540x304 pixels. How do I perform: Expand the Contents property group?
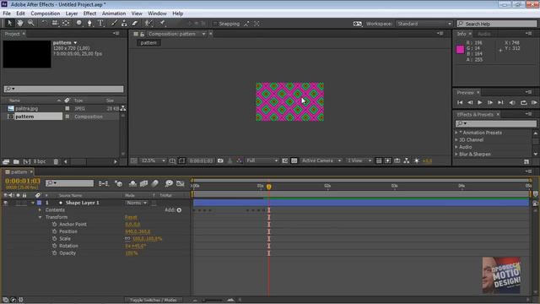click(40, 210)
